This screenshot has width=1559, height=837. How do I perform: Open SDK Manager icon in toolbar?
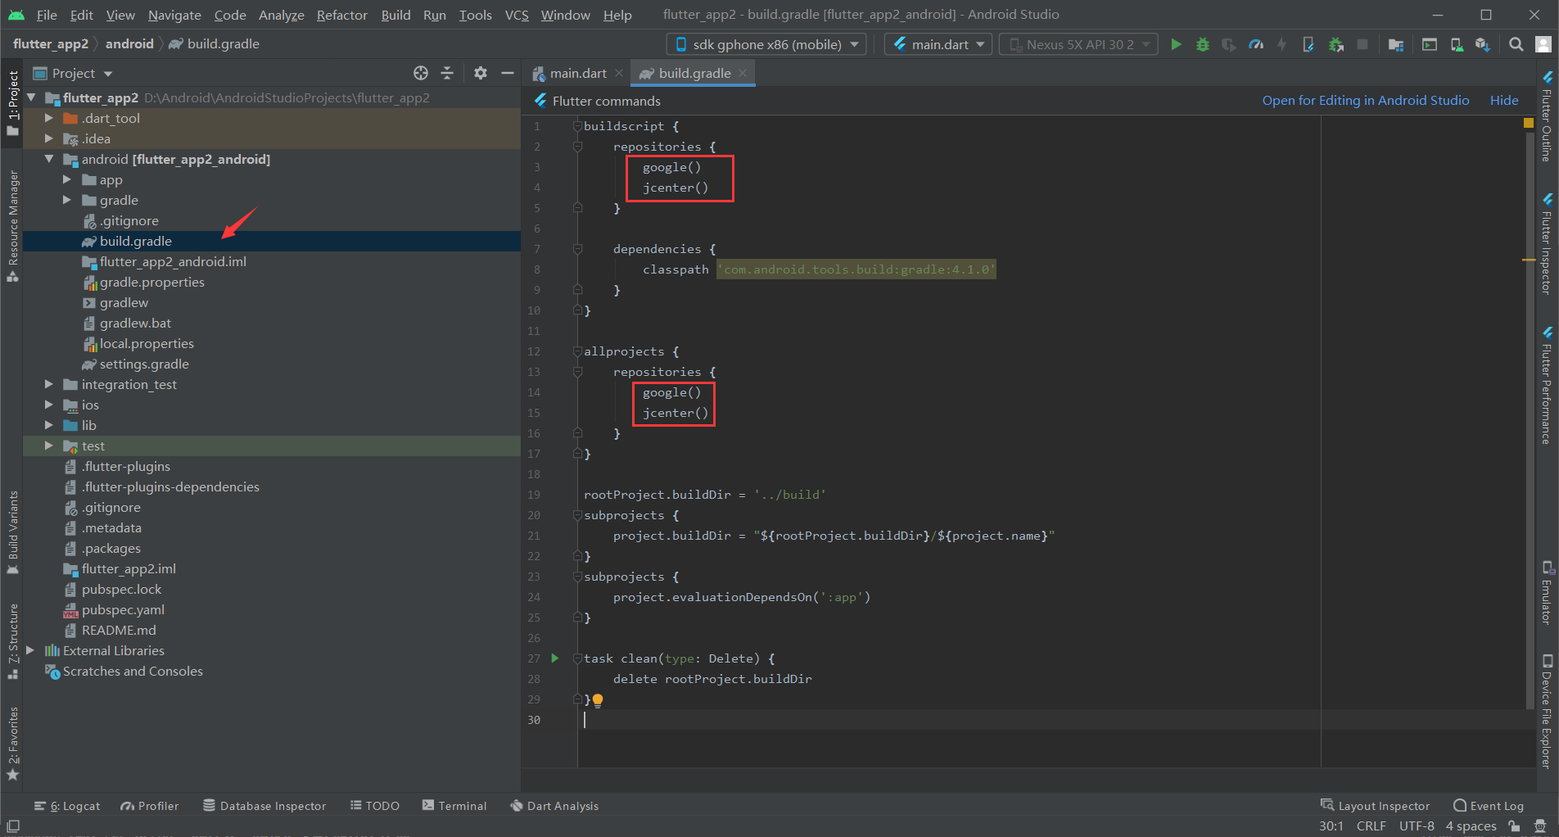pyautogui.click(x=1483, y=44)
